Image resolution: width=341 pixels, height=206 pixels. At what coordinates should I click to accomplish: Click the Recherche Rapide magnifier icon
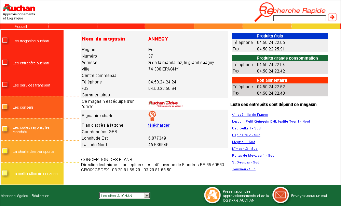[263, 12]
